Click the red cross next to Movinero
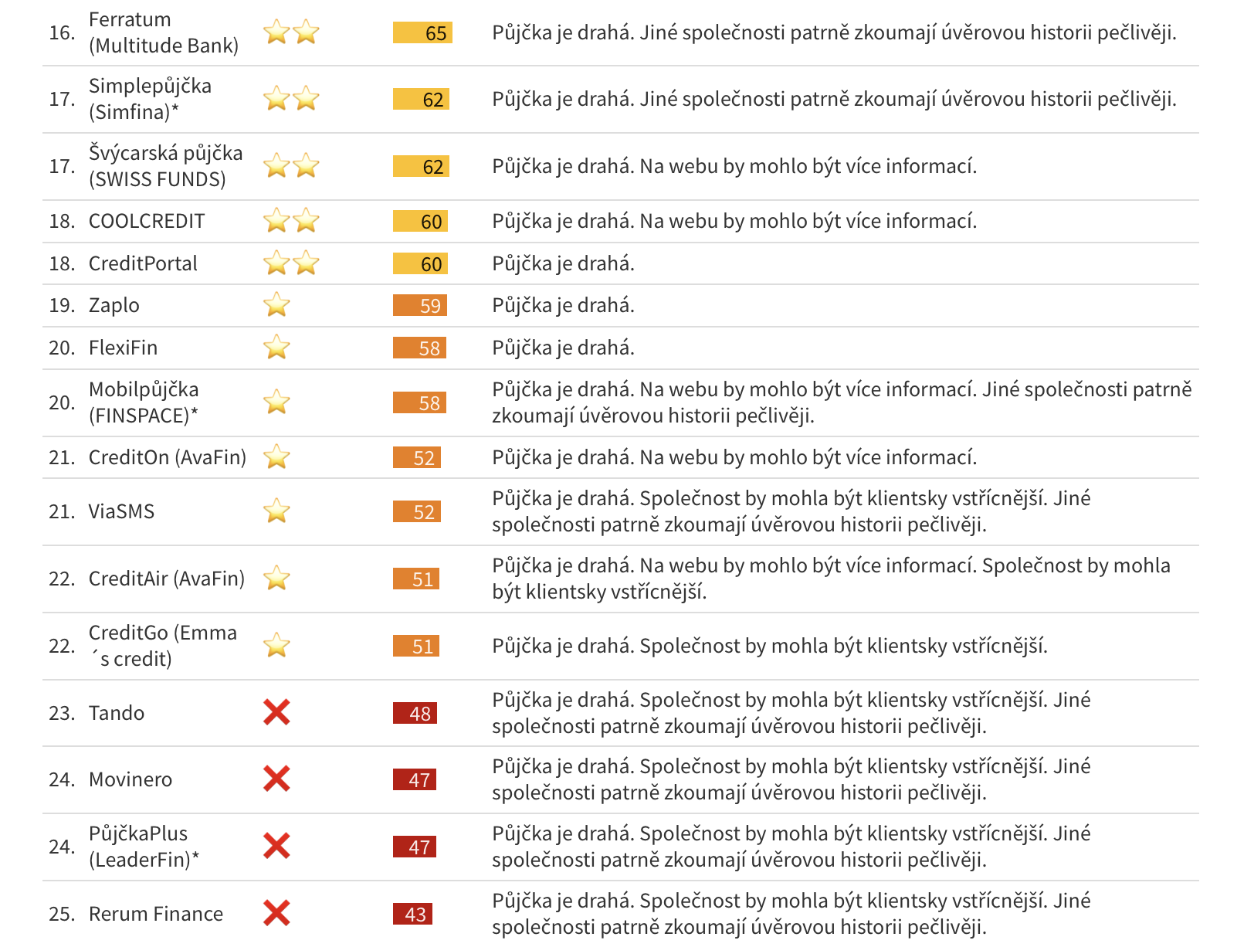 (x=276, y=779)
